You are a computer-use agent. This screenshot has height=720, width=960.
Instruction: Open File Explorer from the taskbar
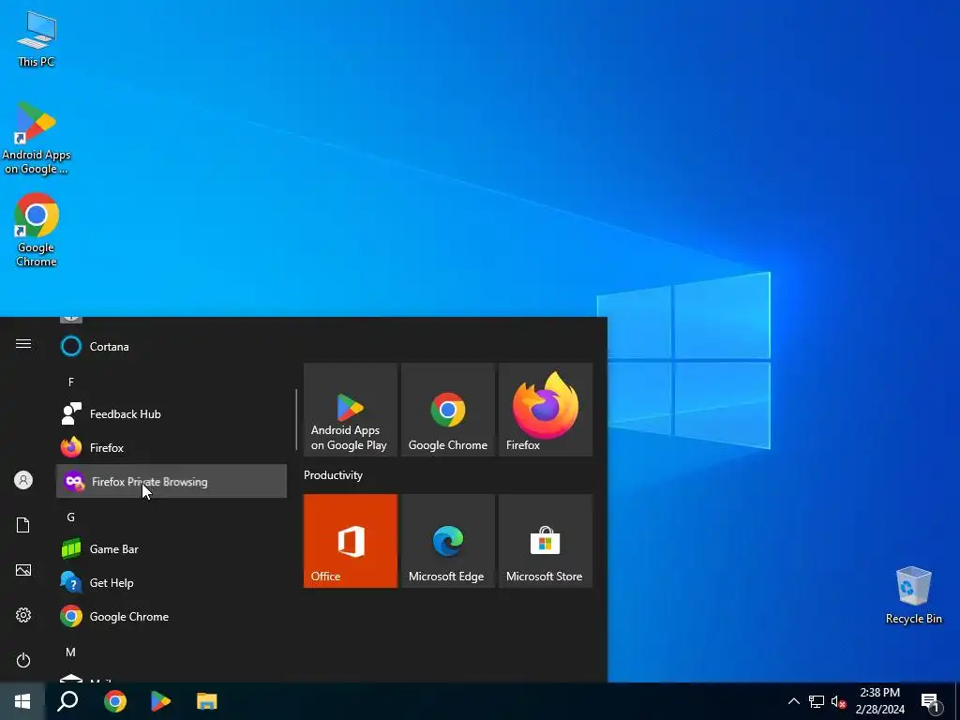207,701
